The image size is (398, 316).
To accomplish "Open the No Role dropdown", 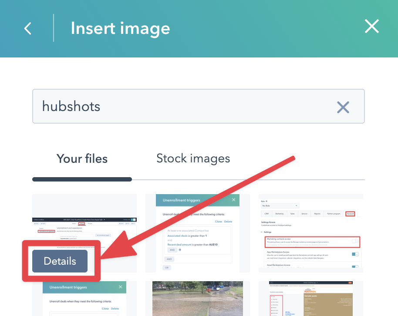I will (x=280, y=205).
